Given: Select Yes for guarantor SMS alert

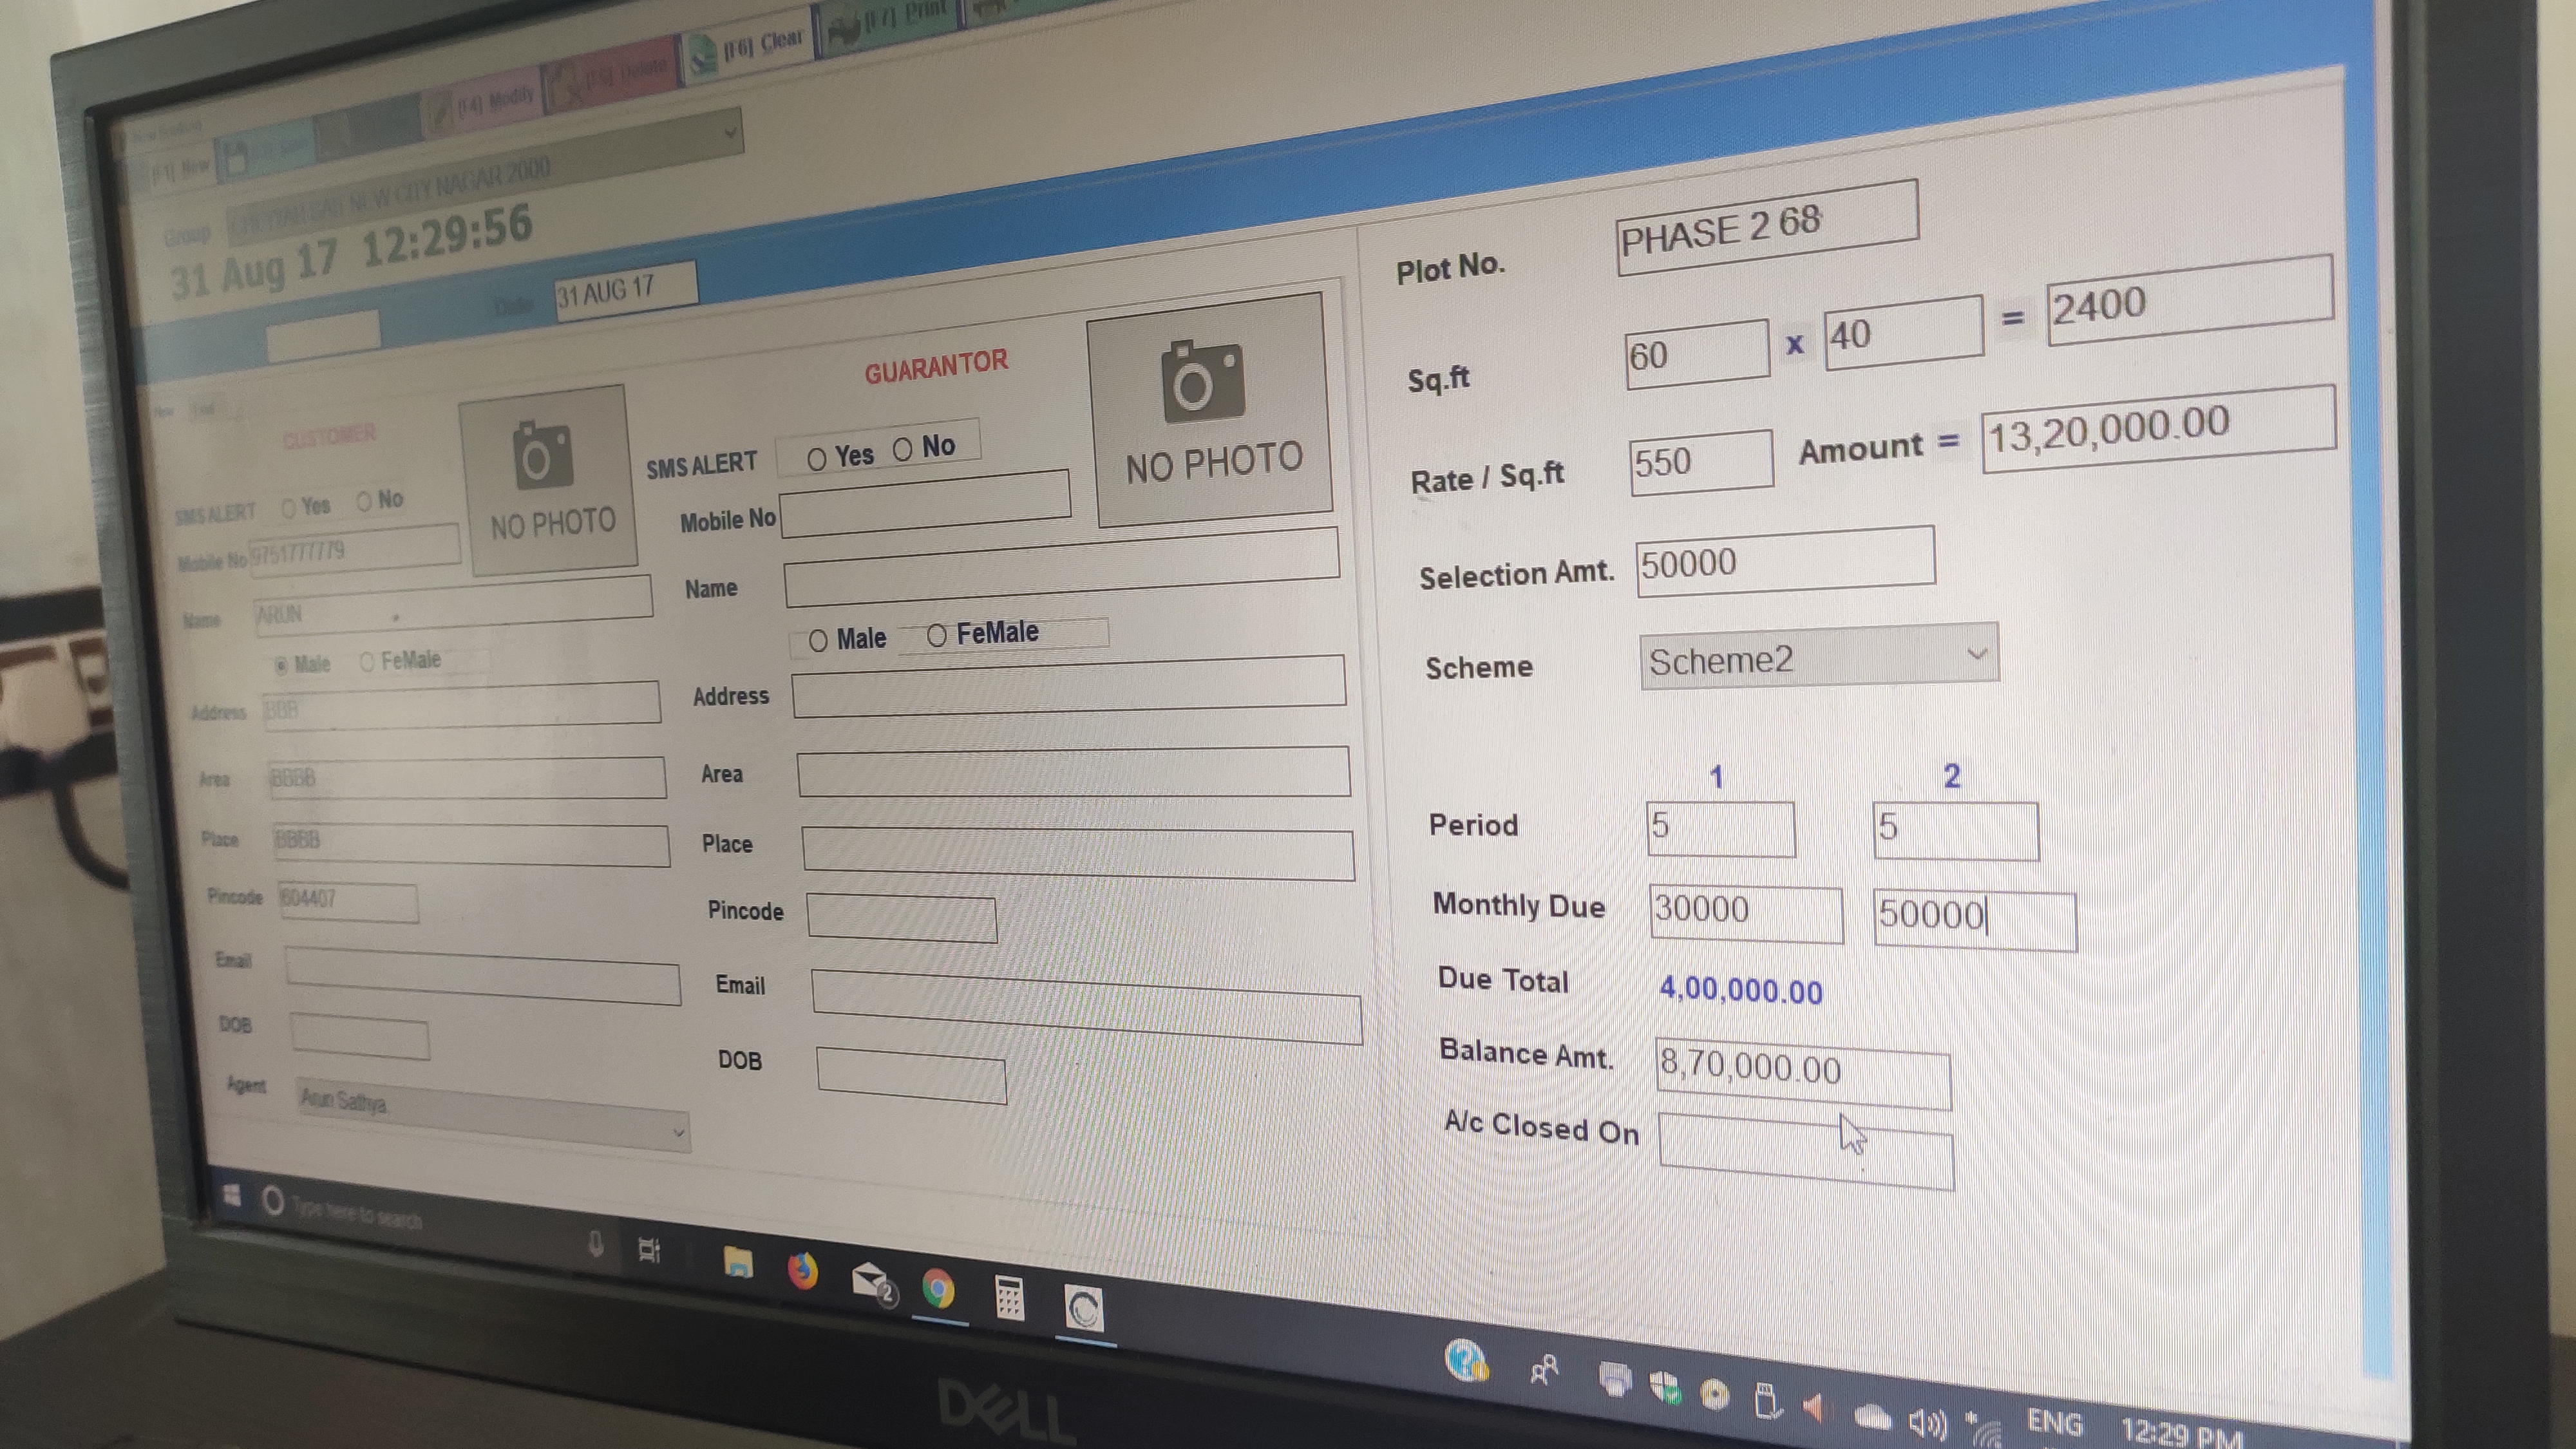Looking at the screenshot, I should (x=817, y=459).
